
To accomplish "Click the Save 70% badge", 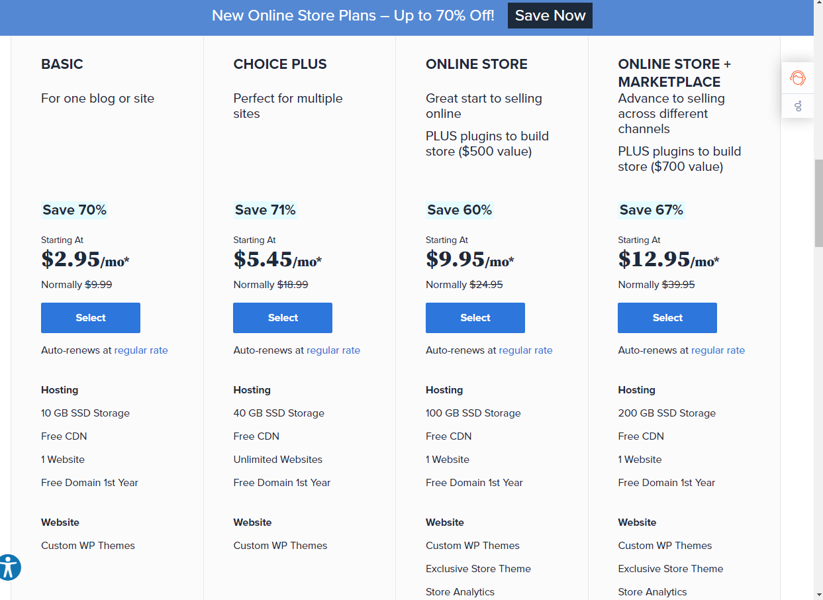I will click(x=74, y=210).
